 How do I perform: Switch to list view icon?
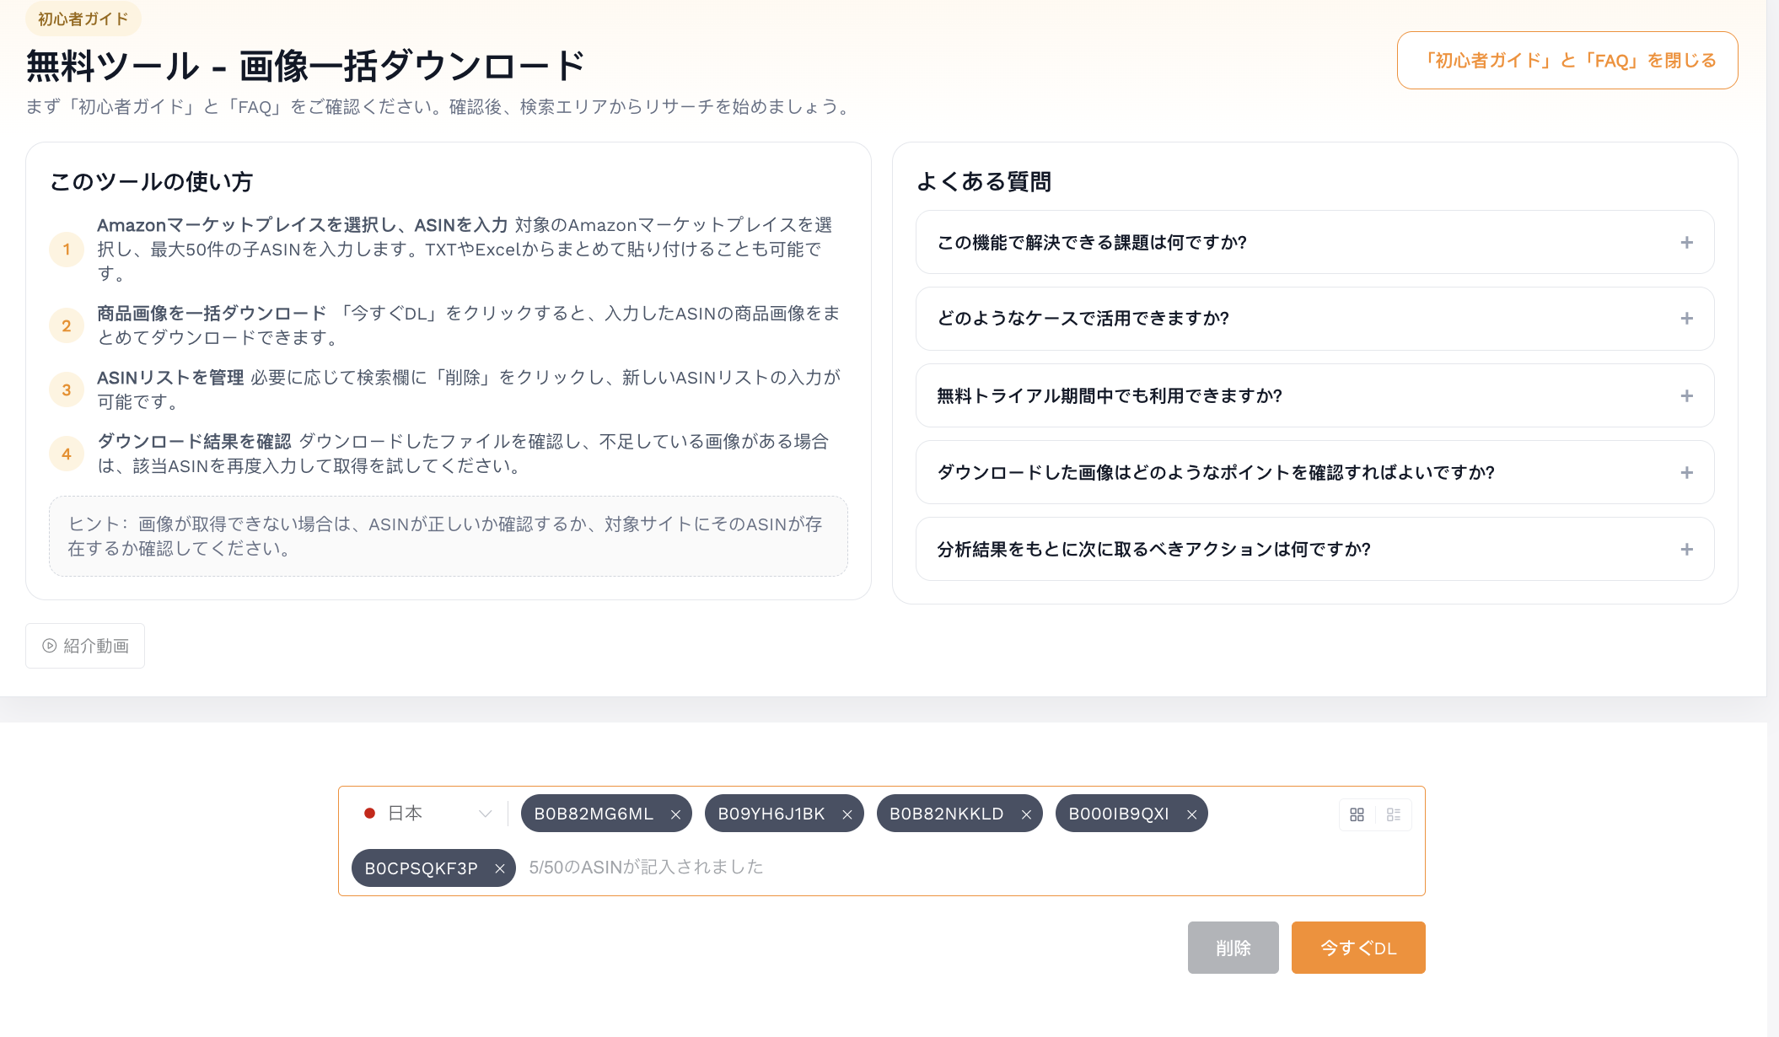(1394, 814)
